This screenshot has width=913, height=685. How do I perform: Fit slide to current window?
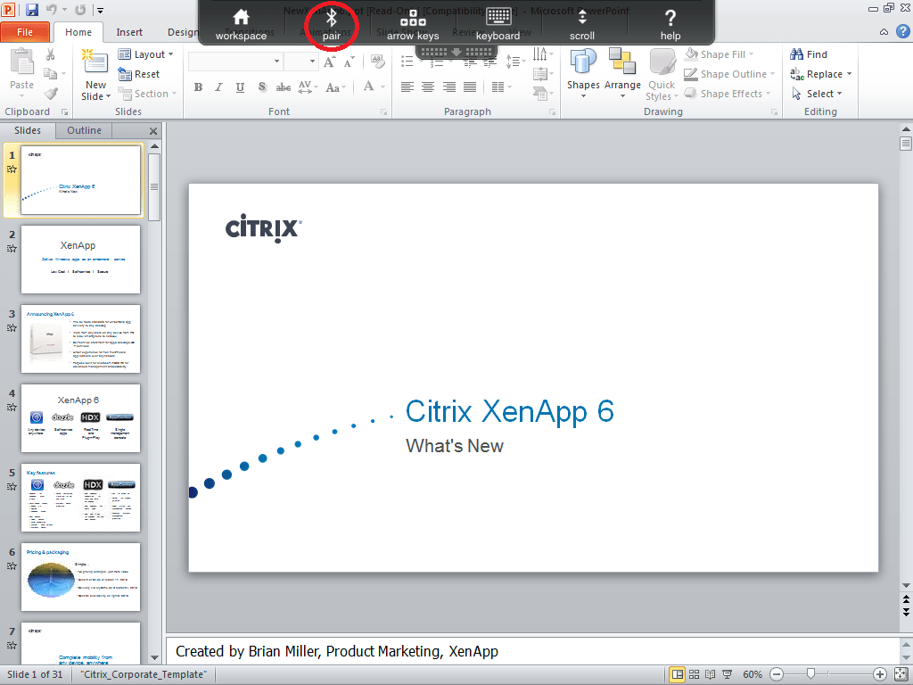point(901,674)
